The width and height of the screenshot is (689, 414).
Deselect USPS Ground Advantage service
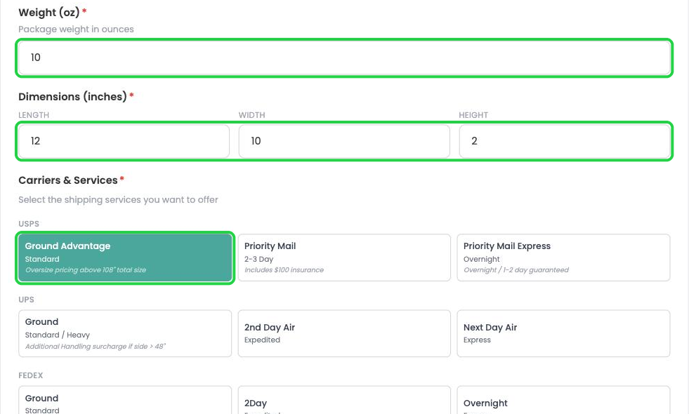tap(125, 258)
